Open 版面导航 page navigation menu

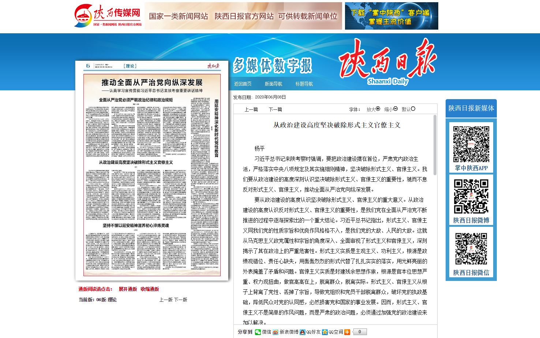click(x=273, y=84)
